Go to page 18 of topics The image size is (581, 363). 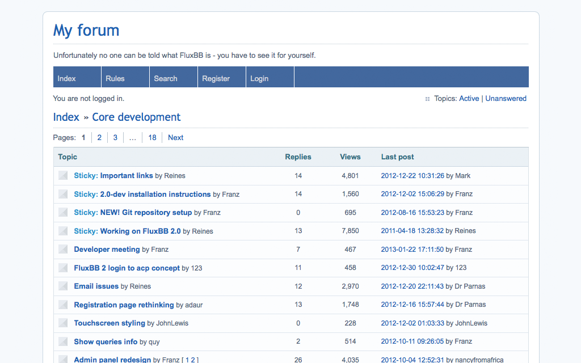[x=152, y=137]
